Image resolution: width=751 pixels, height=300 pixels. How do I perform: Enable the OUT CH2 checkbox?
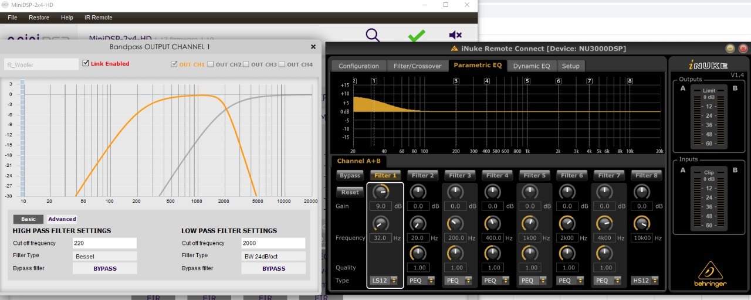point(211,64)
